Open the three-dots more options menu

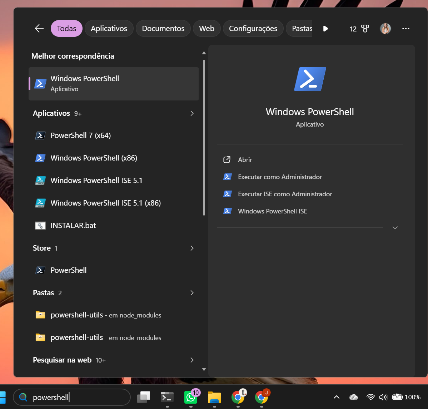tap(405, 29)
